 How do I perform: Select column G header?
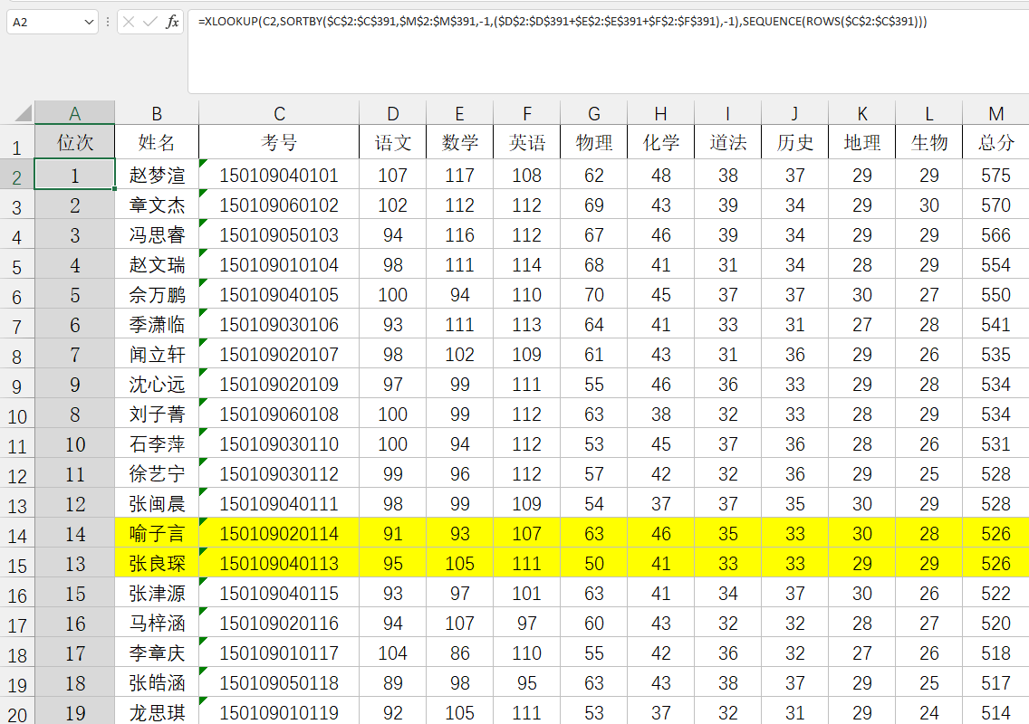594,113
